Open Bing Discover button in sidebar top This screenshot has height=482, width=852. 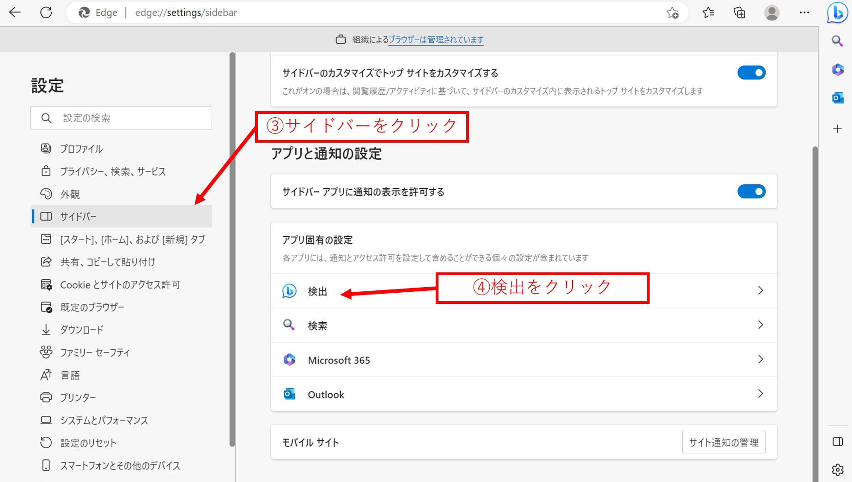point(837,13)
